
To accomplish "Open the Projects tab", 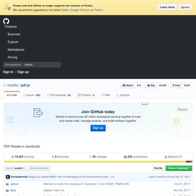I will (86, 95).
